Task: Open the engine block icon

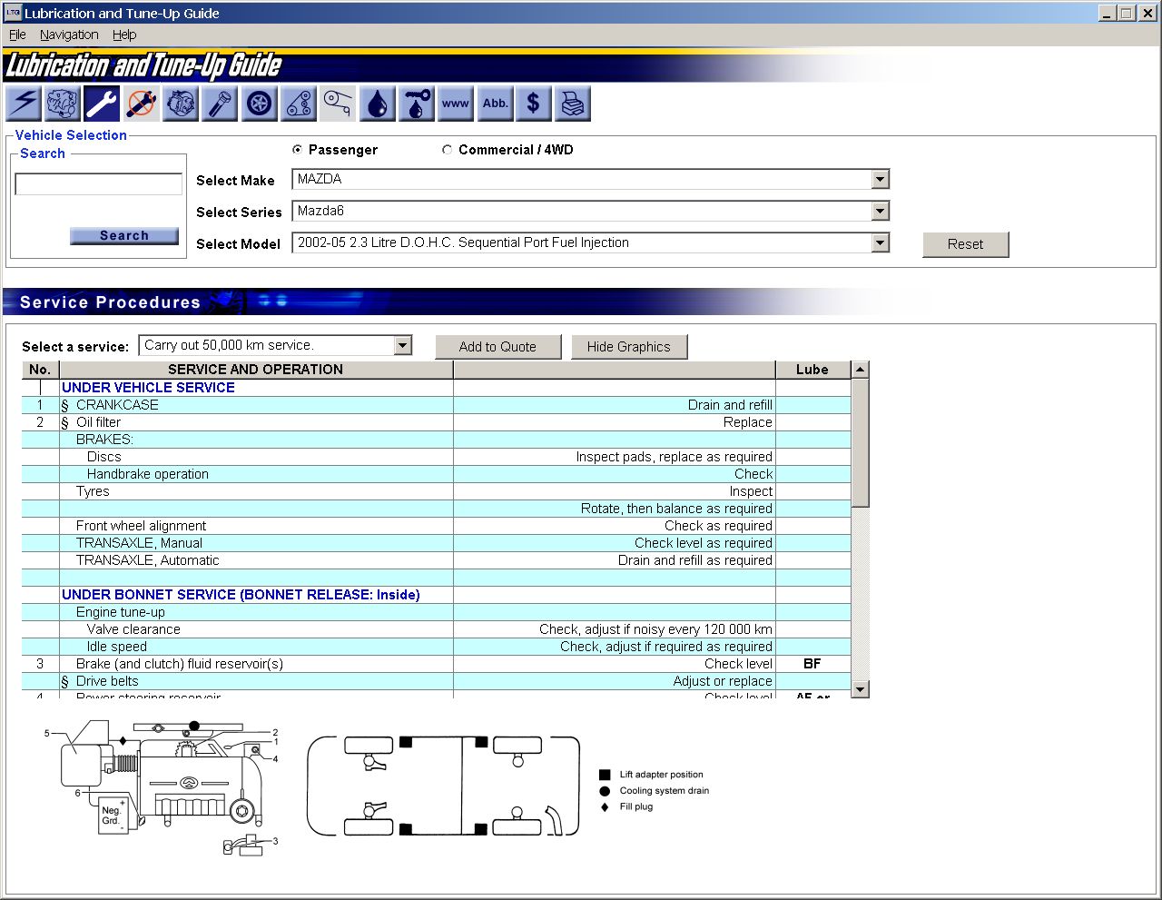Action: [x=63, y=104]
